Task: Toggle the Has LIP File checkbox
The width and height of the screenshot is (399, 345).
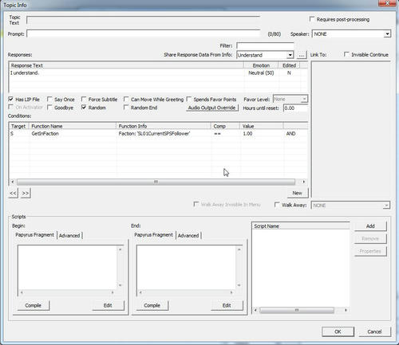Action: [x=11, y=99]
